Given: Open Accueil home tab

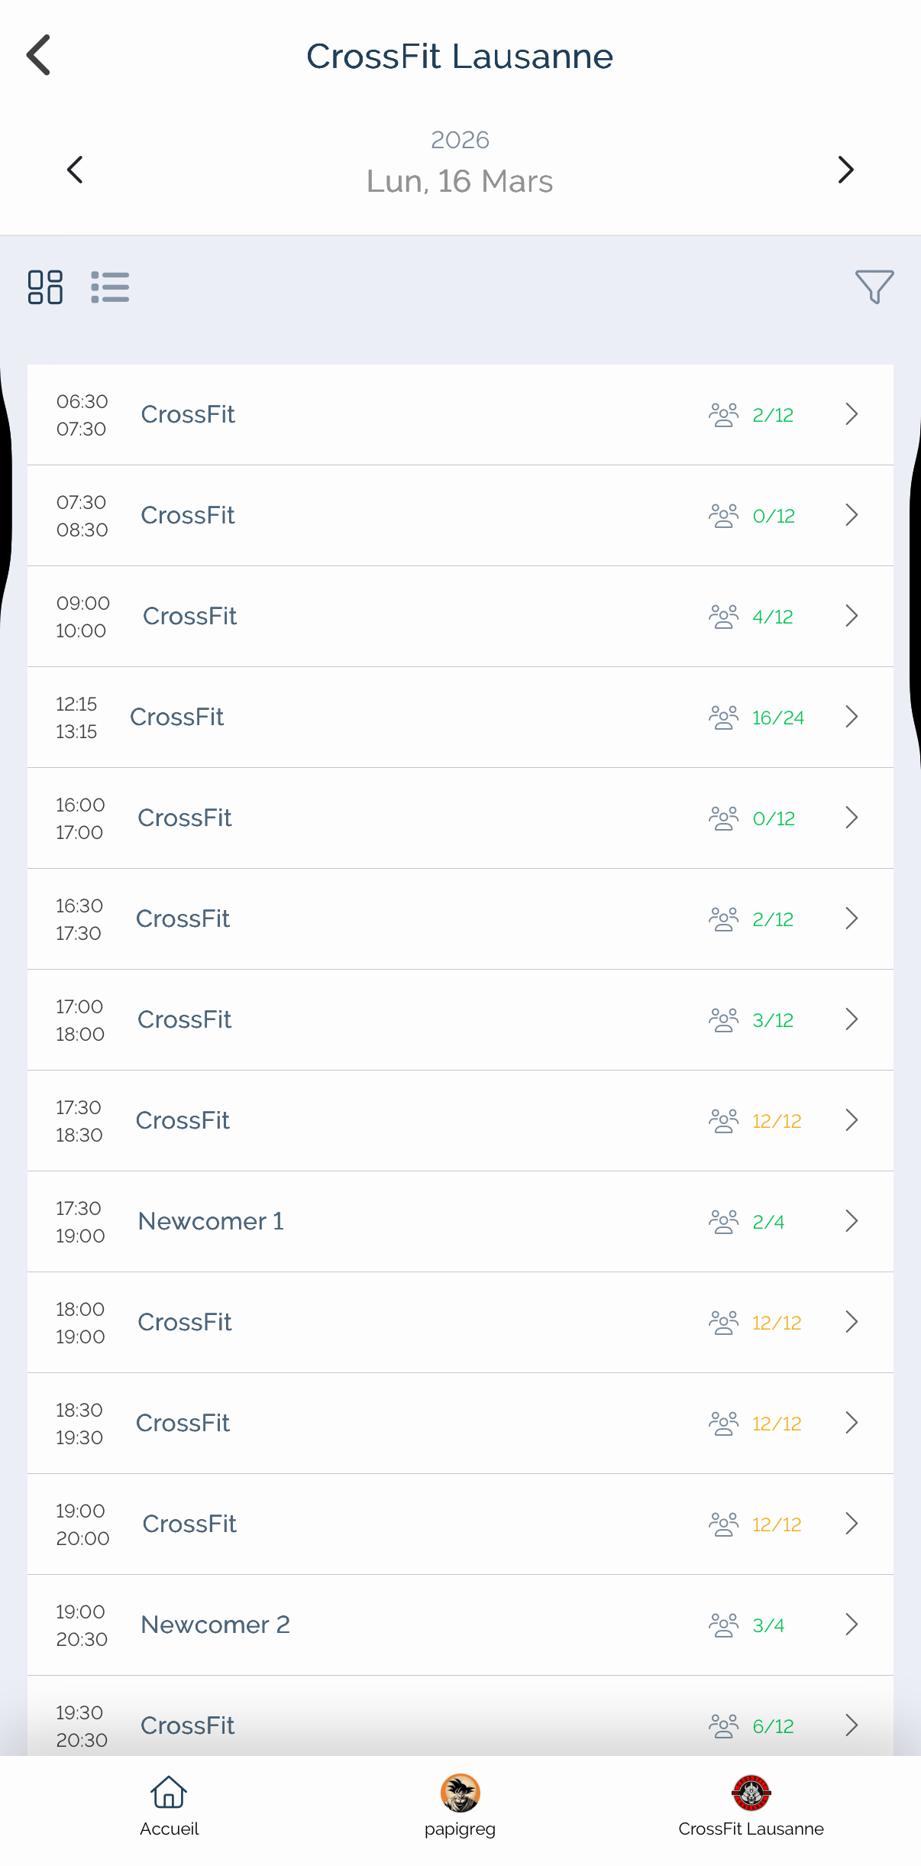Looking at the screenshot, I should pyautogui.click(x=169, y=1803).
